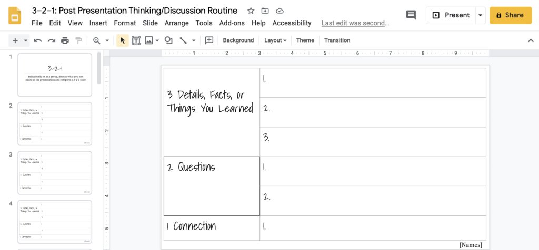Open the Google Slides home icon
The width and height of the screenshot is (539, 250).
click(15, 15)
